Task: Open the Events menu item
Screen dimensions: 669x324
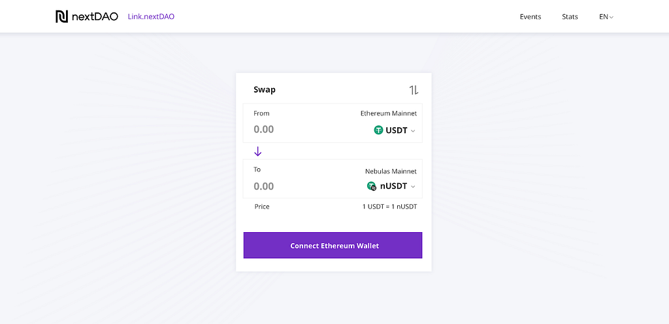Action: click(x=530, y=17)
